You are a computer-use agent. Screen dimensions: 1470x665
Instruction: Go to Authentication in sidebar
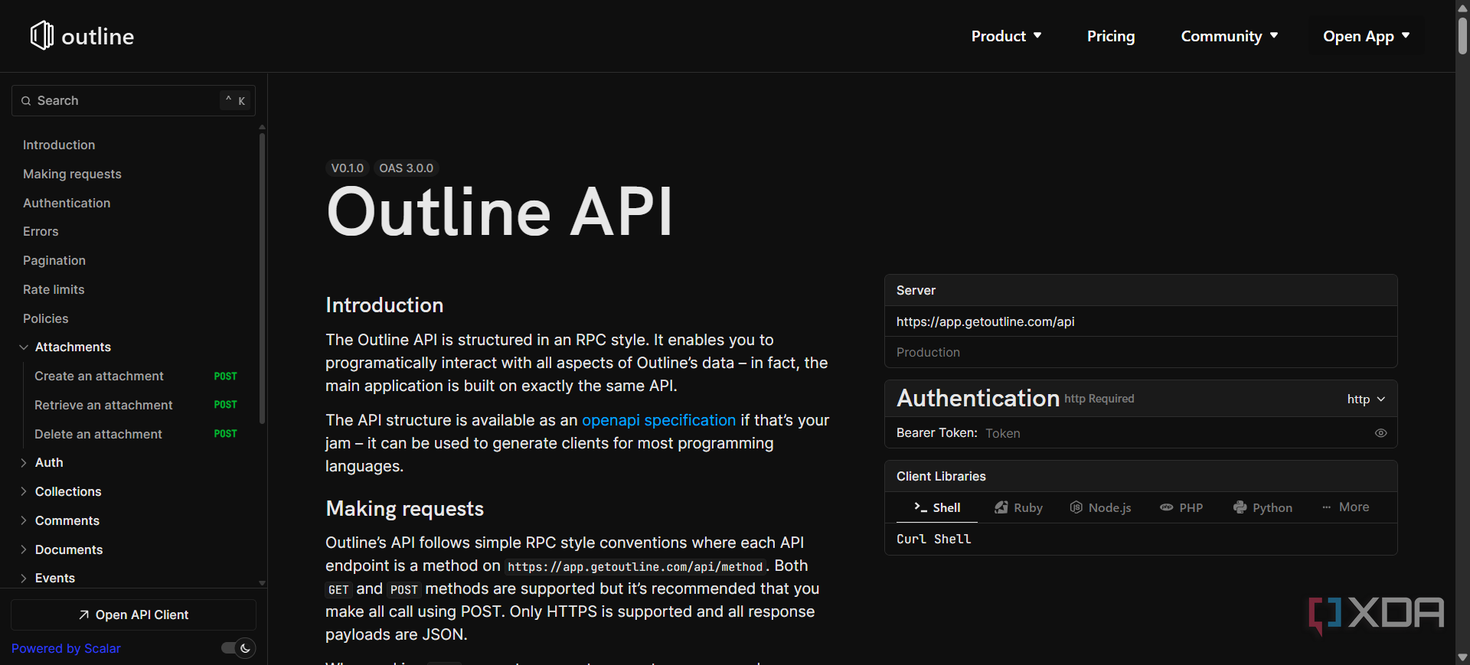click(x=67, y=204)
